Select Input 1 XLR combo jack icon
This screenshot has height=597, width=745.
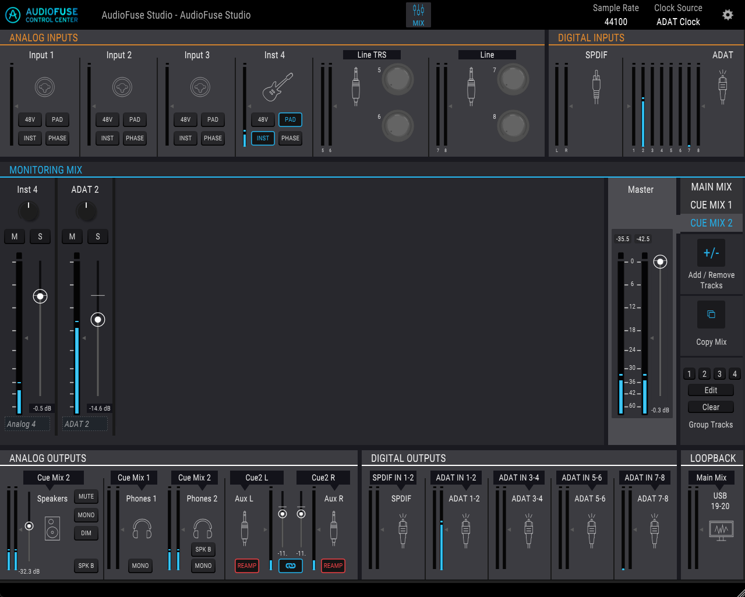coord(44,87)
